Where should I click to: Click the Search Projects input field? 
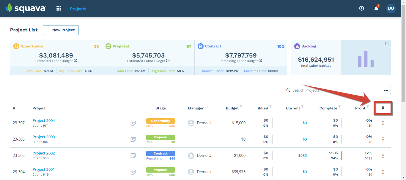[327, 90]
